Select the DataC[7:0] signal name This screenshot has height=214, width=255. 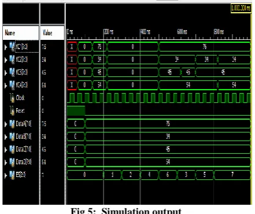[x=24, y=149]
